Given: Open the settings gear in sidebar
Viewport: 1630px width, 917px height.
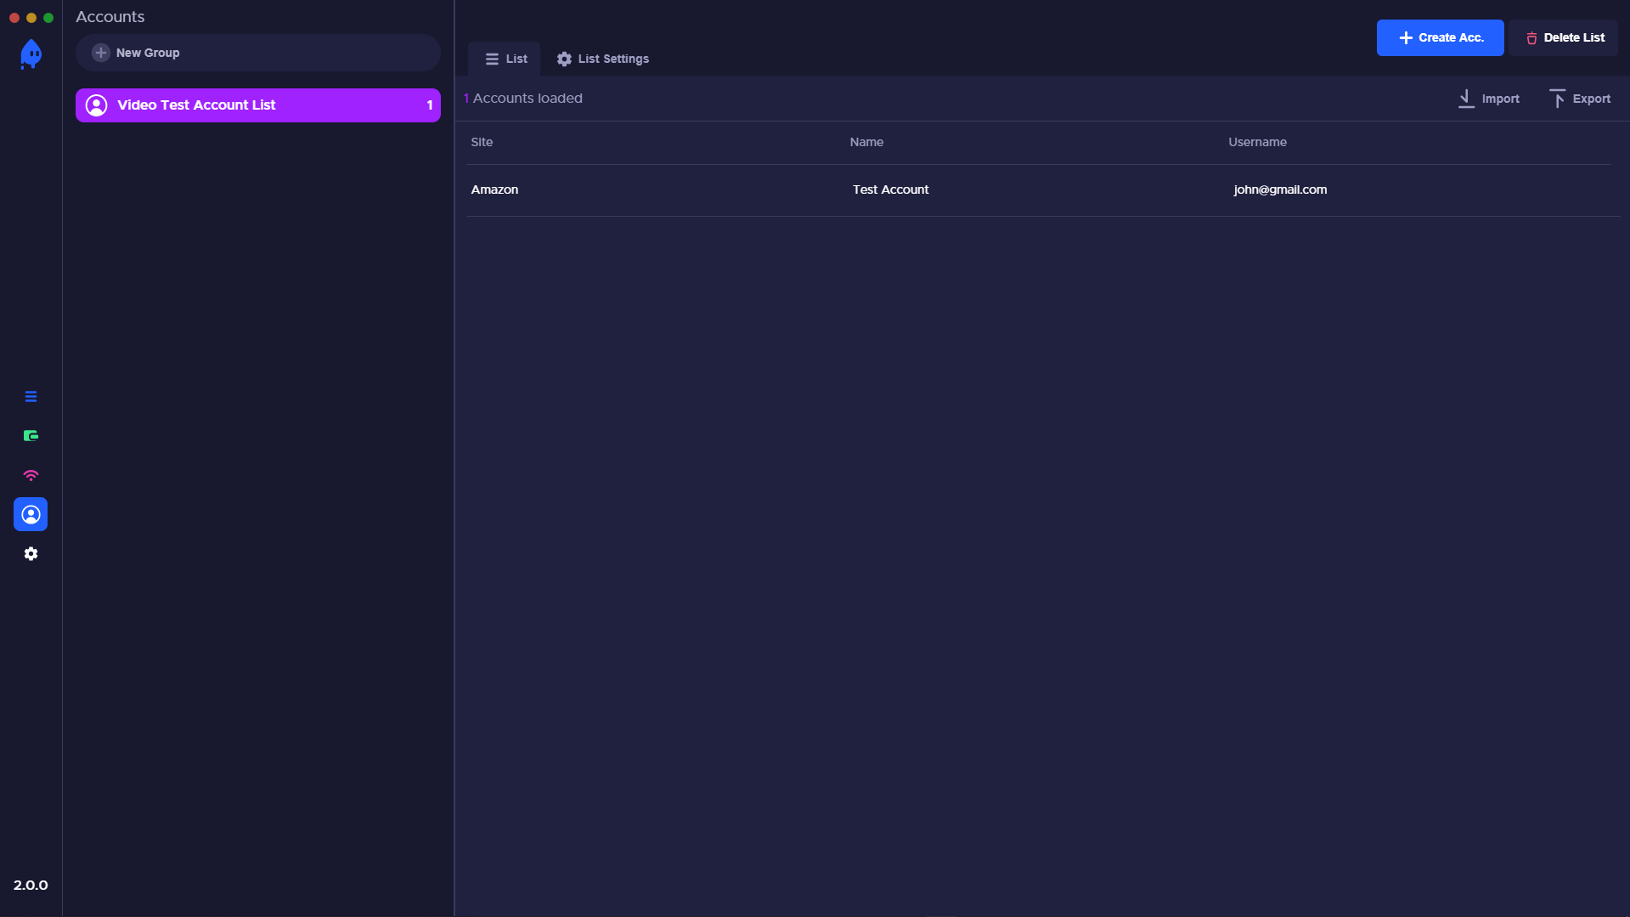Looking at the screenshot, I should click(31, 553).
